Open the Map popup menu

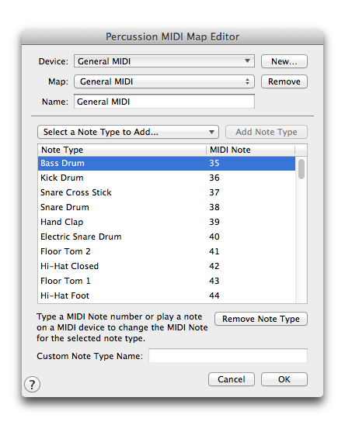pos(164,81)
